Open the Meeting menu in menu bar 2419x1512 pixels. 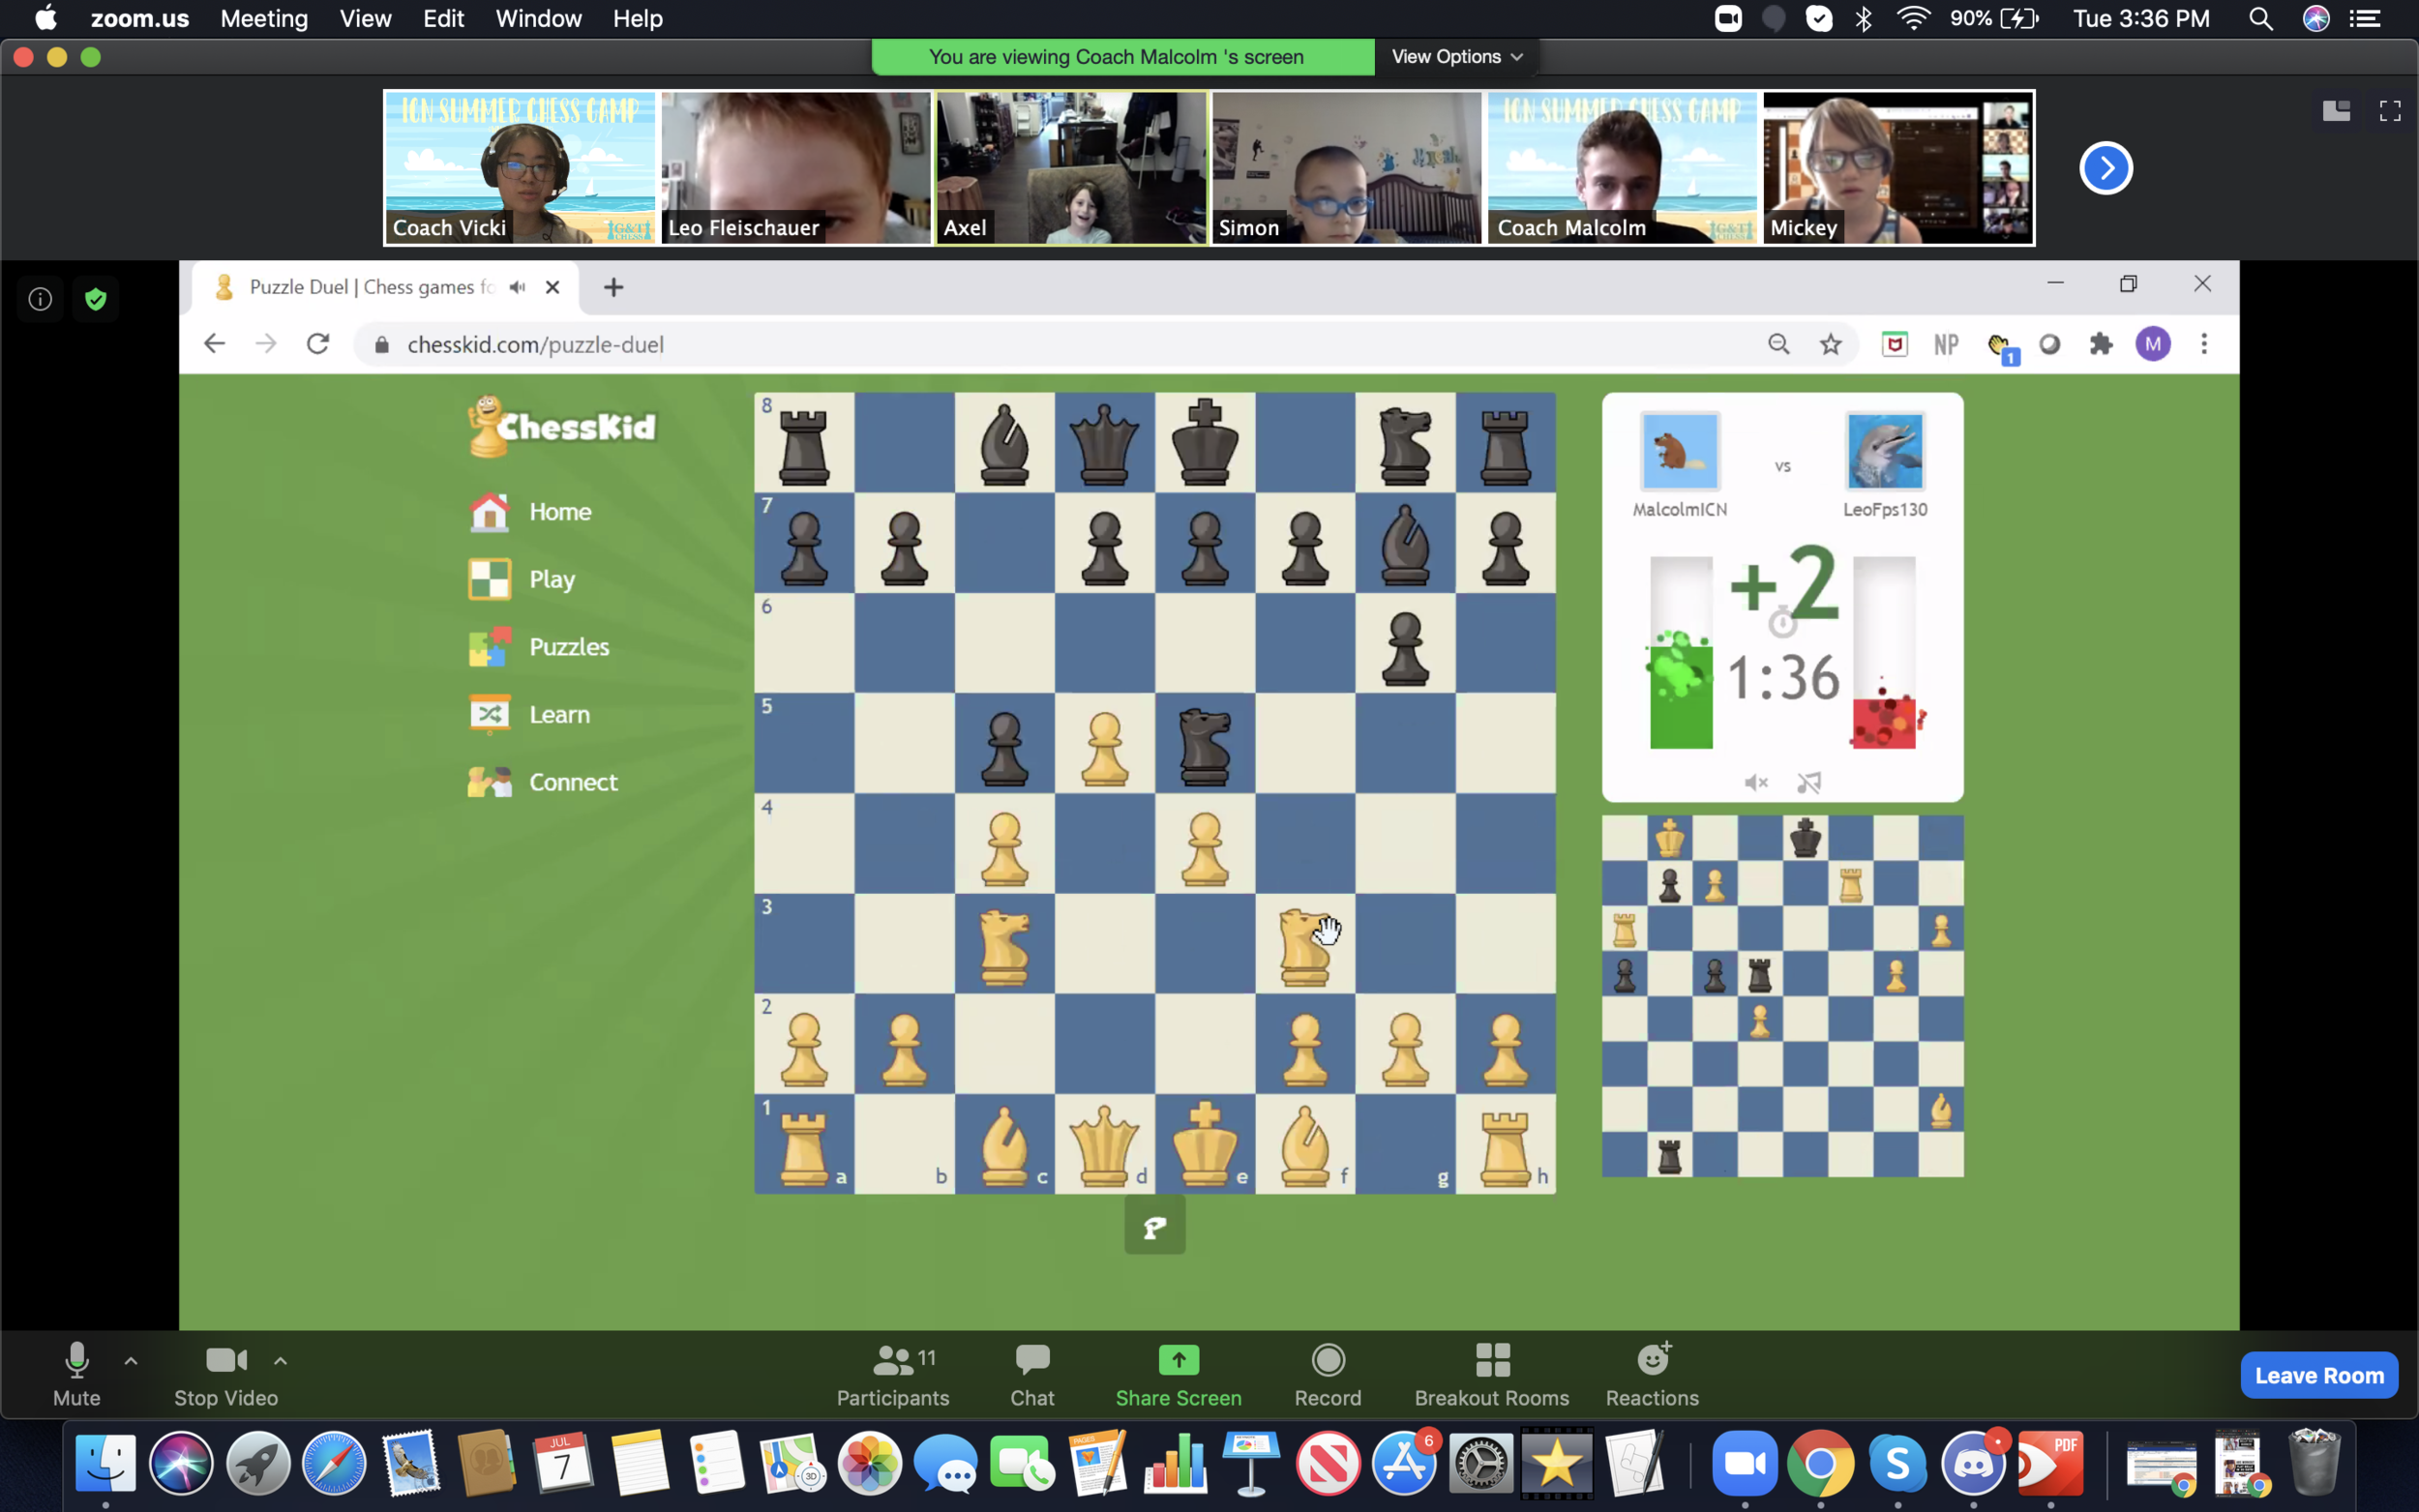(264, 19)
